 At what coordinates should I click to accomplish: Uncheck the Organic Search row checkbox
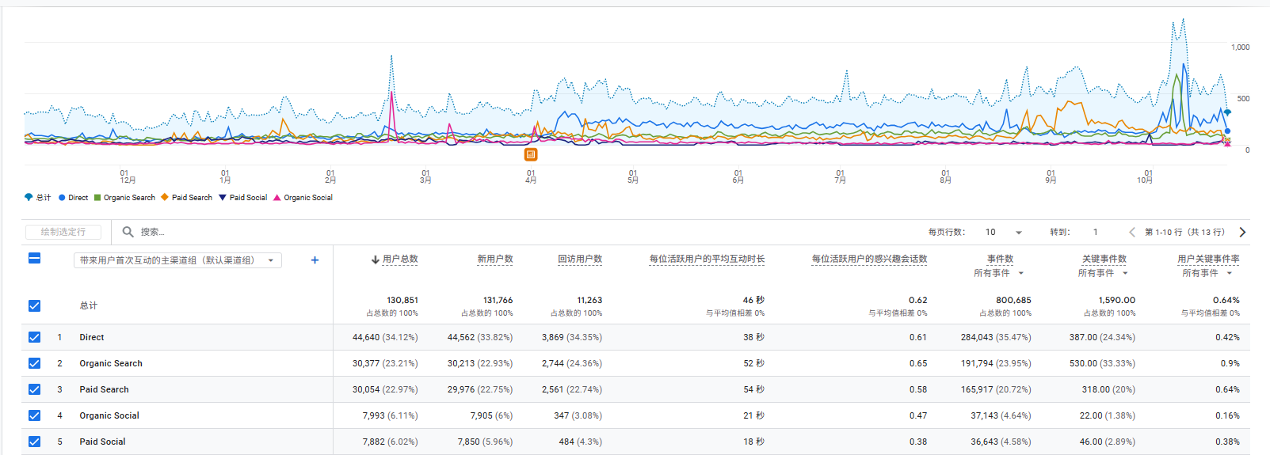34,363
